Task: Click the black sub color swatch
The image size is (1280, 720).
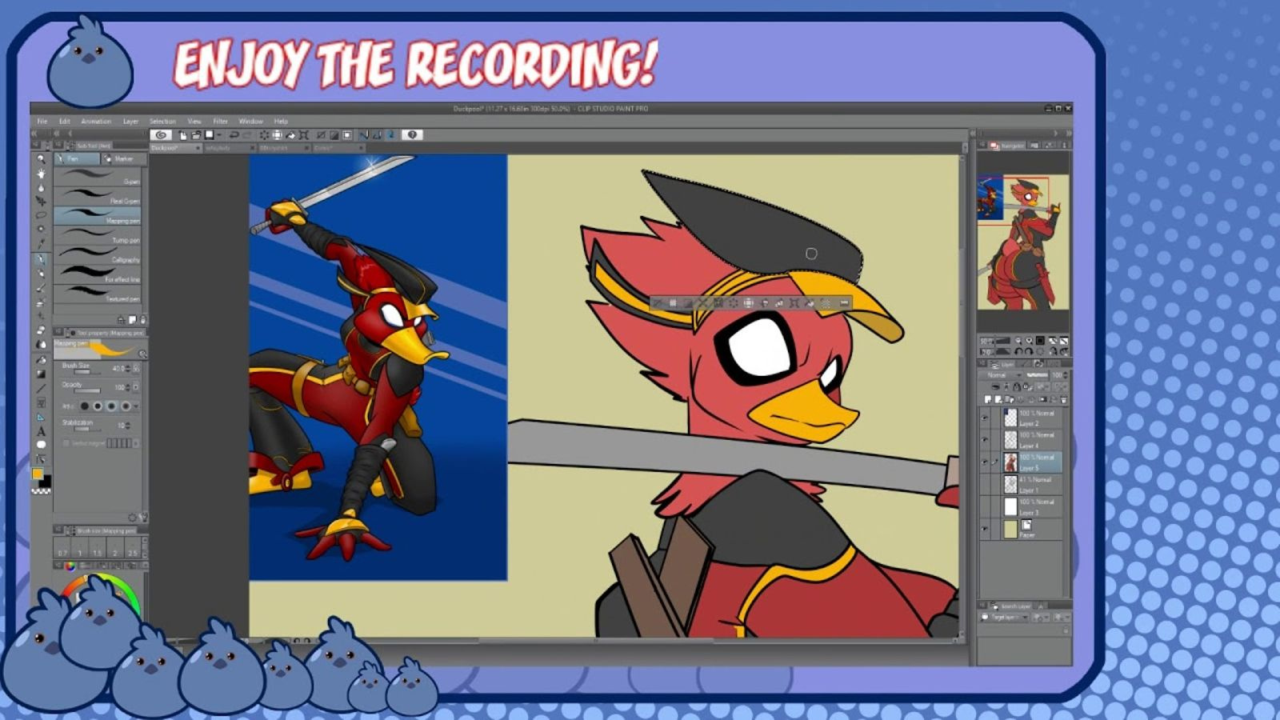Action: (x=46, y=481)
